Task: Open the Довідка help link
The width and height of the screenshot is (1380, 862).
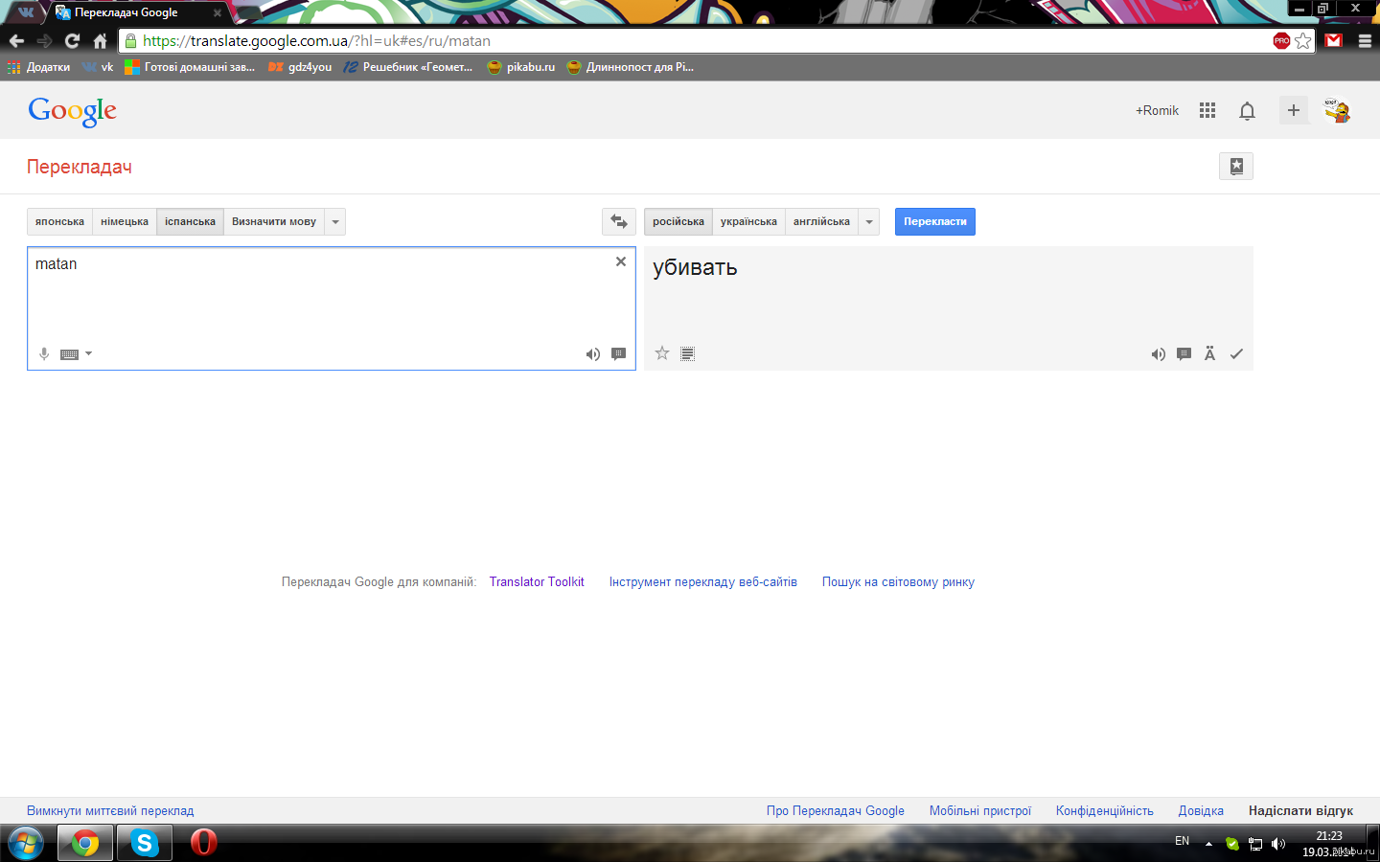Action: pyautogui.click(x=1201, y=810)
